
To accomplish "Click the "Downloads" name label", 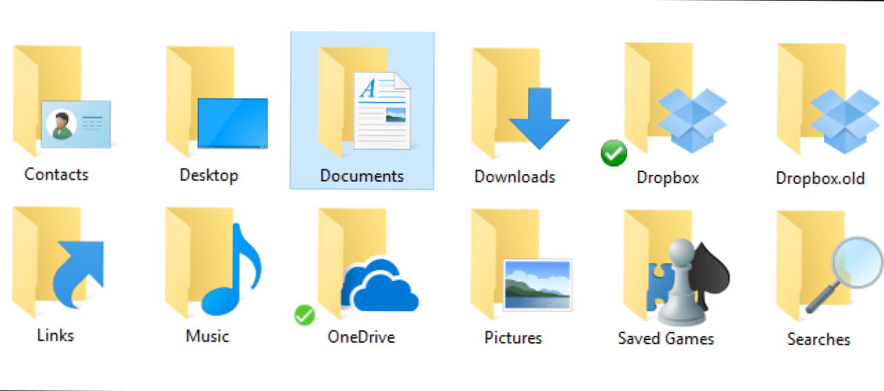I will [x=514, y=177].
